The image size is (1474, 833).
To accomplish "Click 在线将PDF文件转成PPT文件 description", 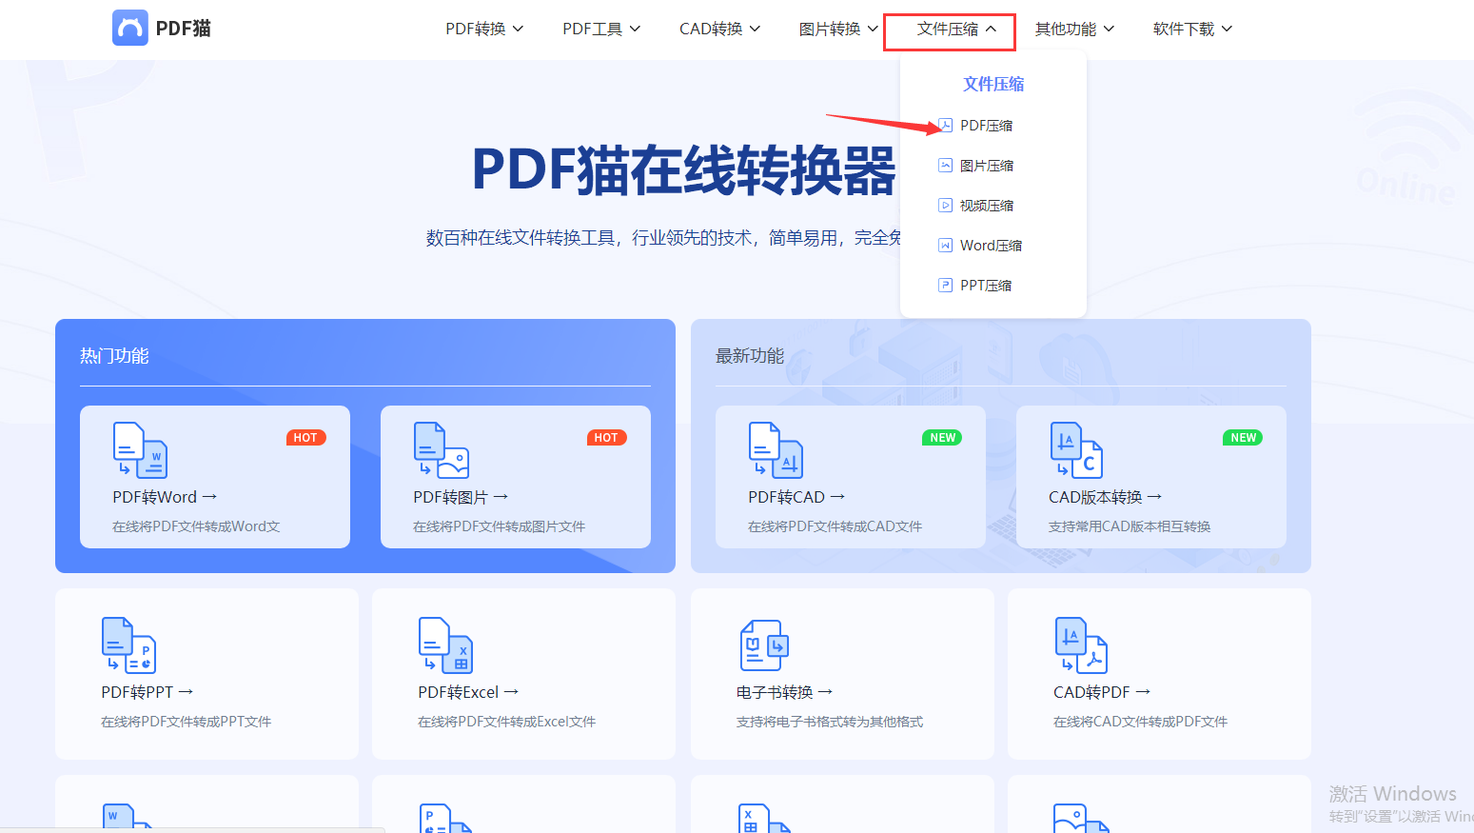I will (187, 722).
